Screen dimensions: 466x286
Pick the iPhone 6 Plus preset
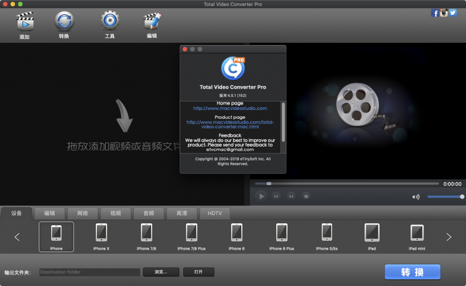282,237
